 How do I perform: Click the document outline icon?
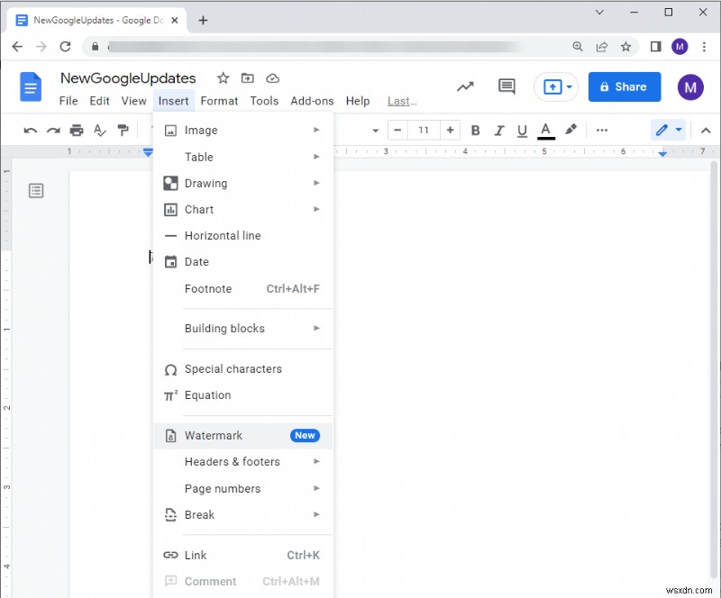pos(34,190)
